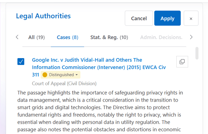Go to the Admin. Decisions tab

point(161,37)
